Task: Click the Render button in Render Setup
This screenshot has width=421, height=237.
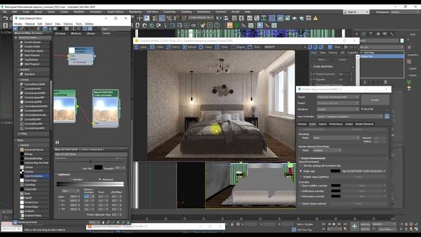Action: click(375, 100)
